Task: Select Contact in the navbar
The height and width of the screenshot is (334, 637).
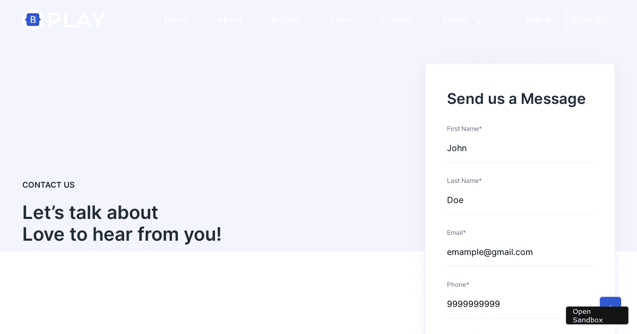Action: [x=397, y=20]
